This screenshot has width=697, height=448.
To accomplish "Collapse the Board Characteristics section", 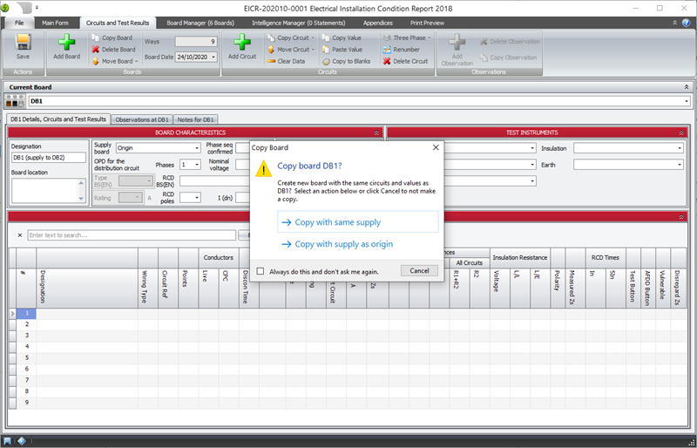I will 376,132.
